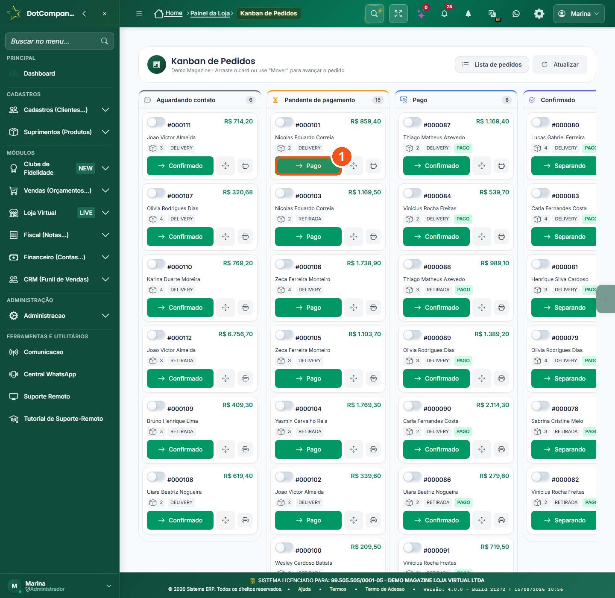Viewport: 615px width, 598px height.
Task: Click move icon on order #000107
Action: pyautogui.click(x=225, y=237)
